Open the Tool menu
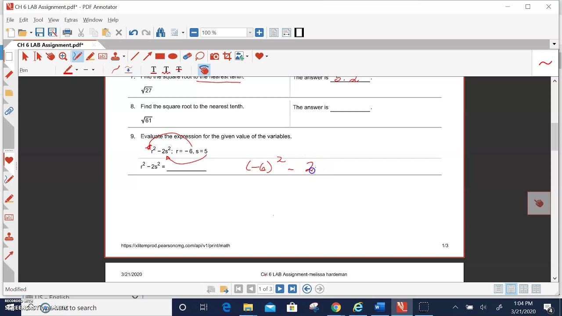 pyautogui.click(x=38, y=20)
